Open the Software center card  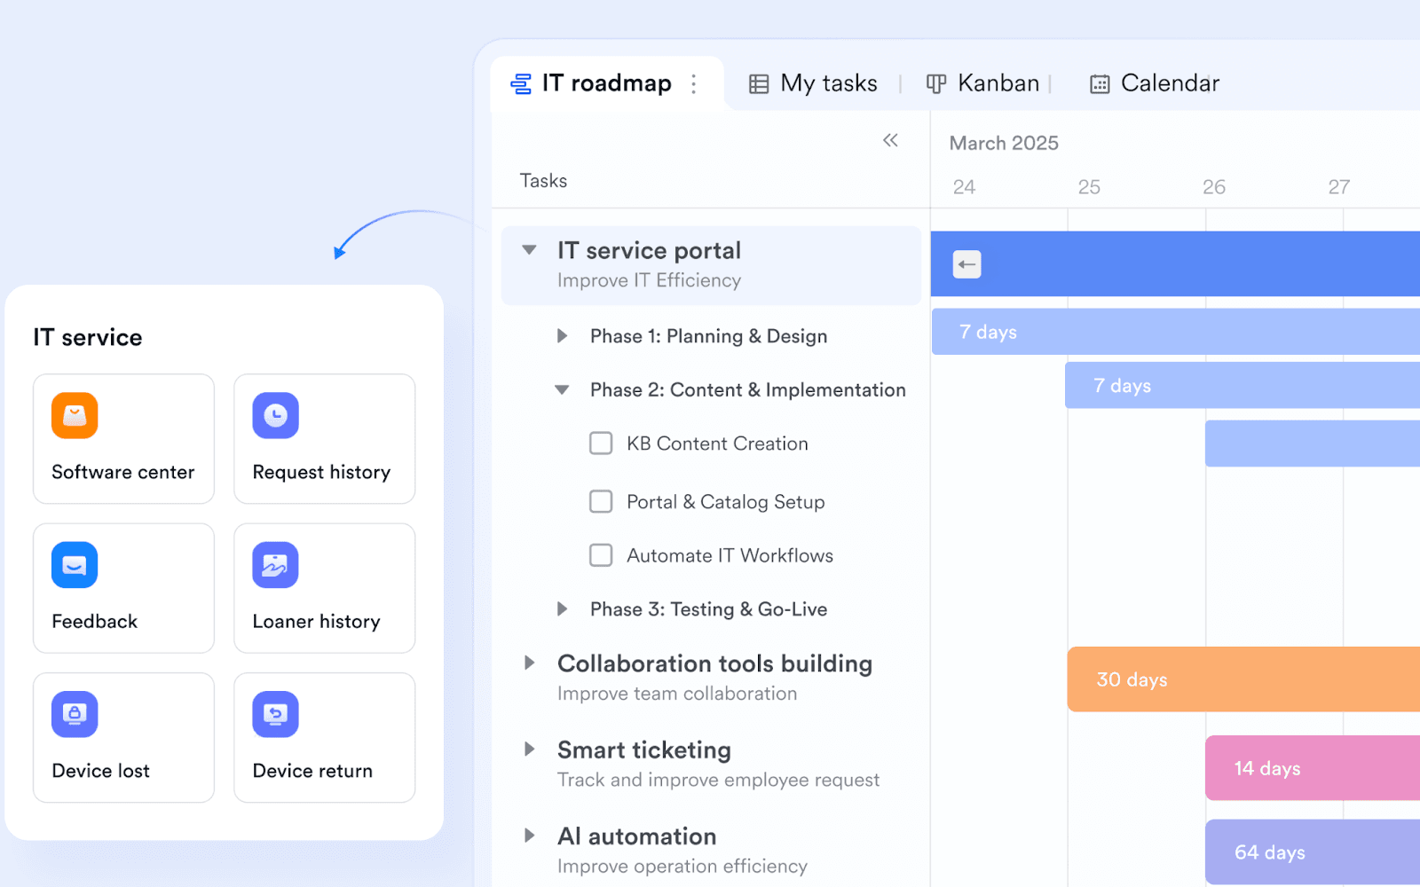123,439
